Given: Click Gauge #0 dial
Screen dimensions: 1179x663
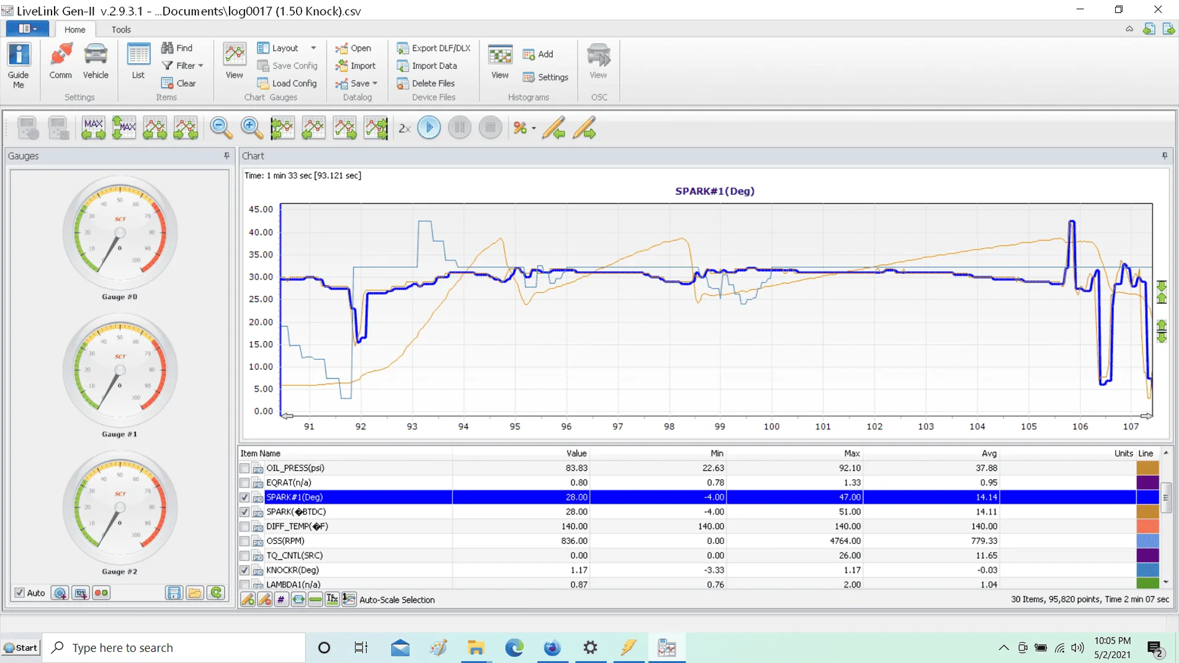Looking at the screenshot, I should (120, 233).
